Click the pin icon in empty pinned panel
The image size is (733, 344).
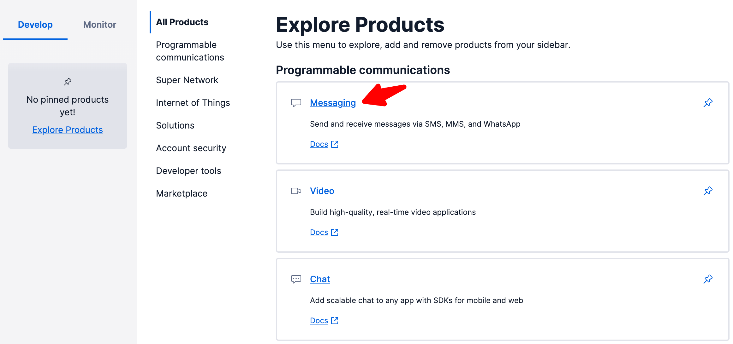tap(68, 82)
